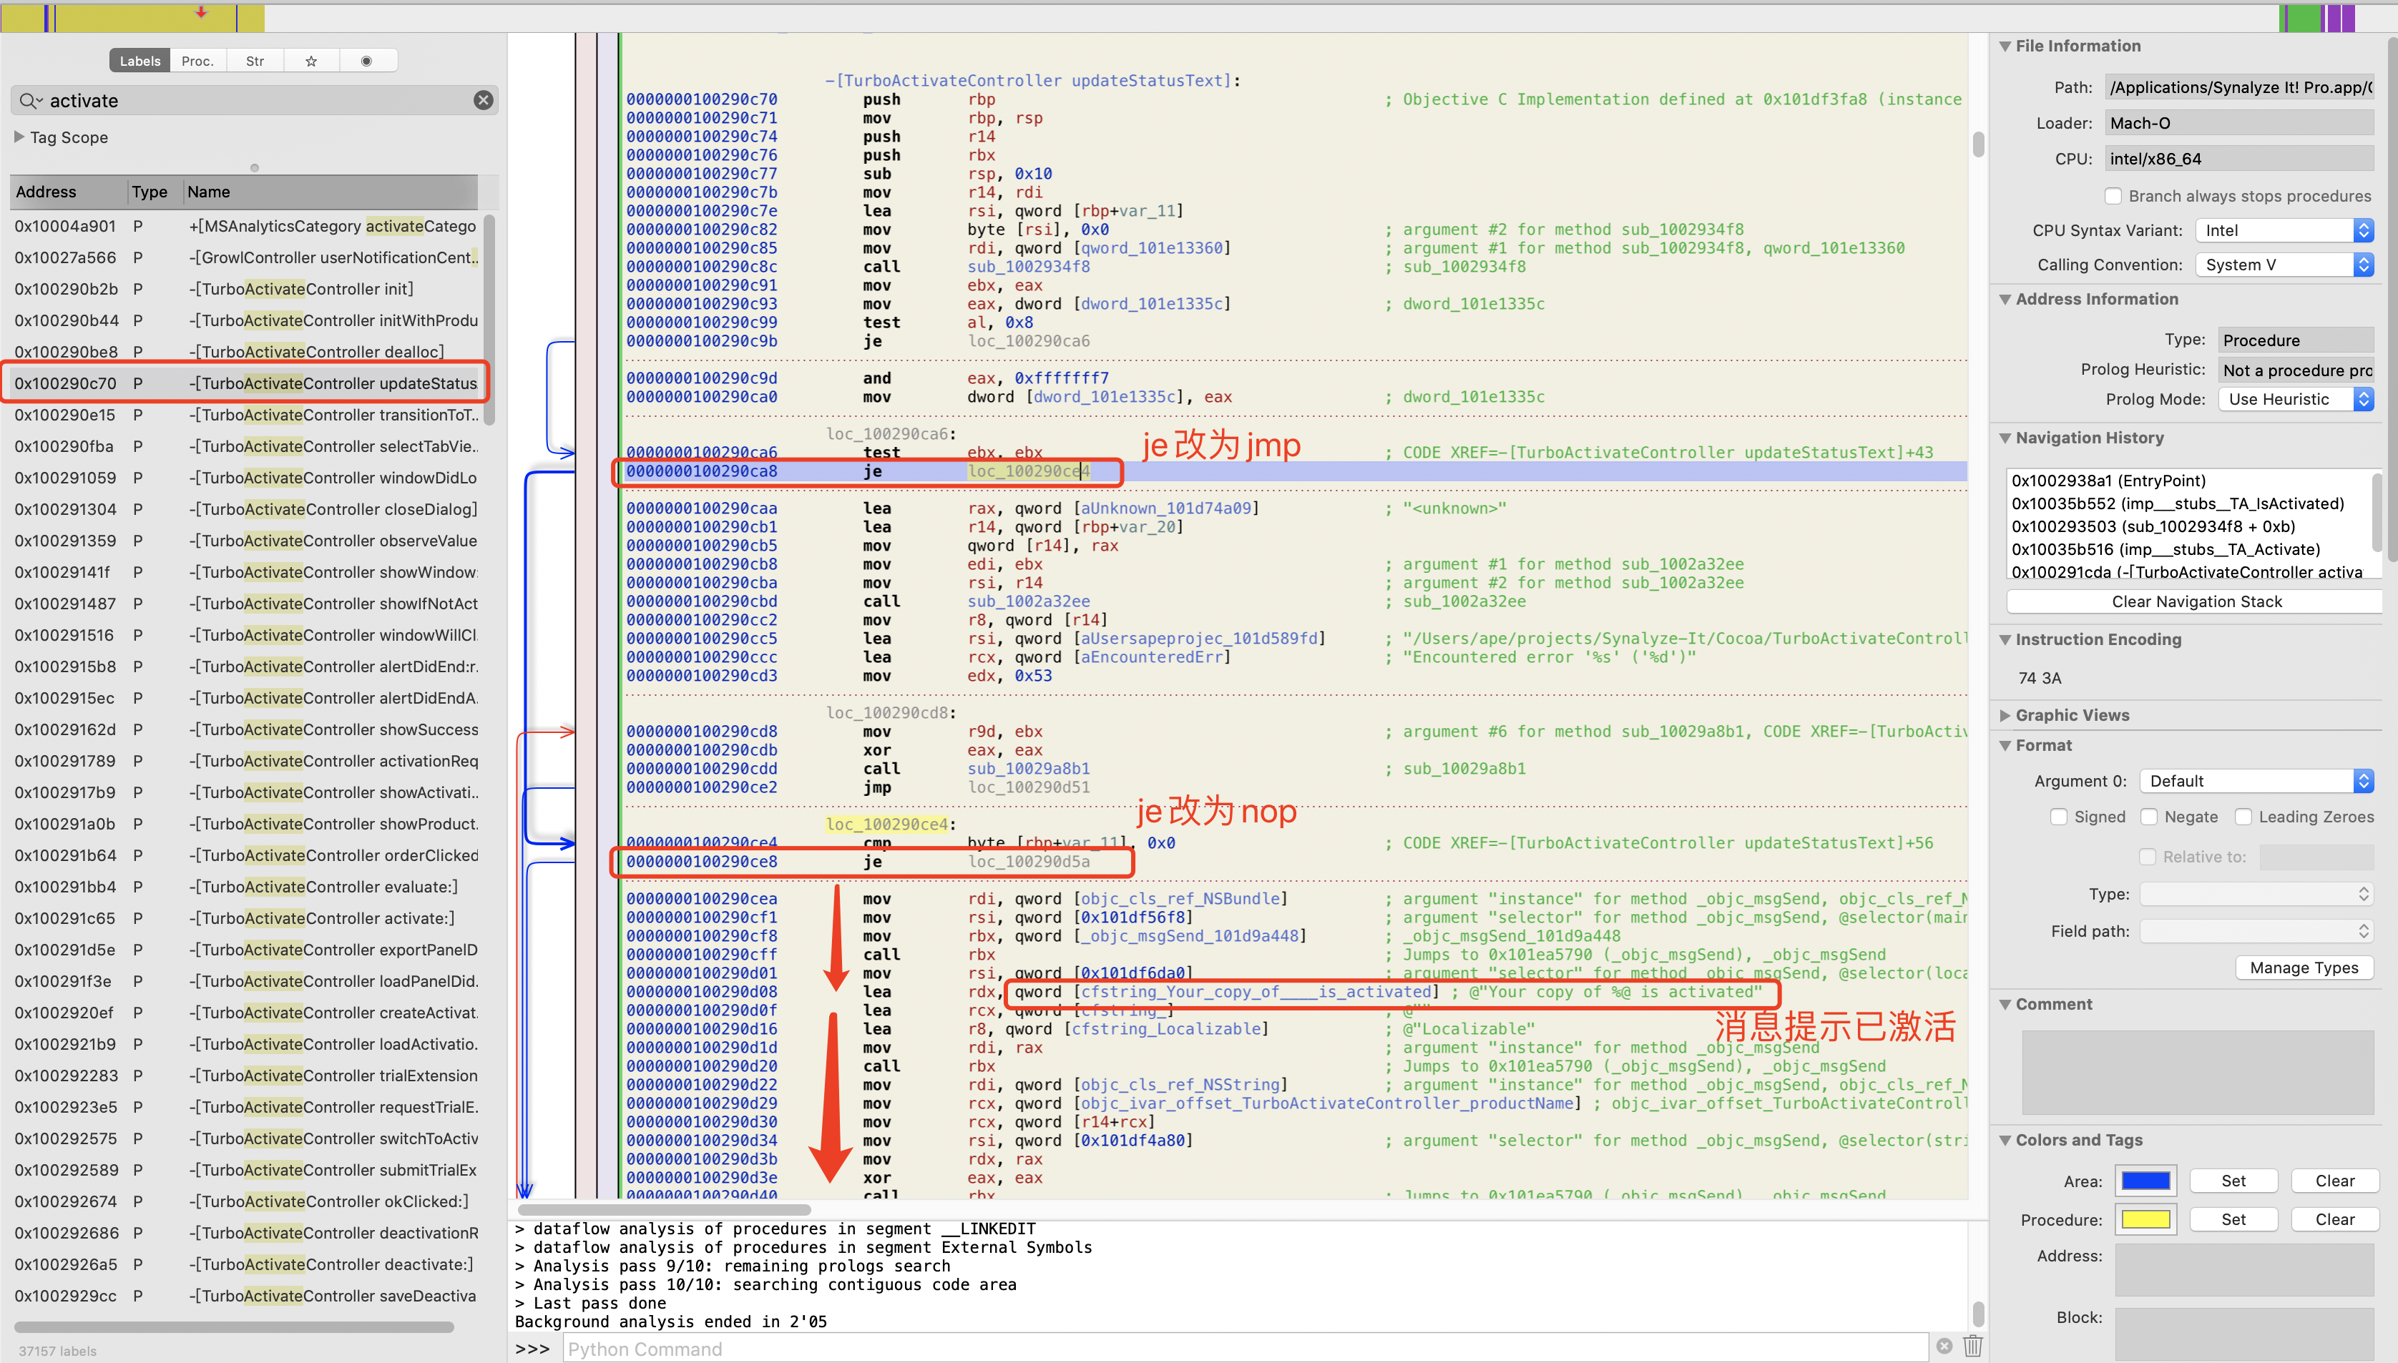Toggle the Signed format checkbox
The image size is (2398, 1363).
[2058, 817]
